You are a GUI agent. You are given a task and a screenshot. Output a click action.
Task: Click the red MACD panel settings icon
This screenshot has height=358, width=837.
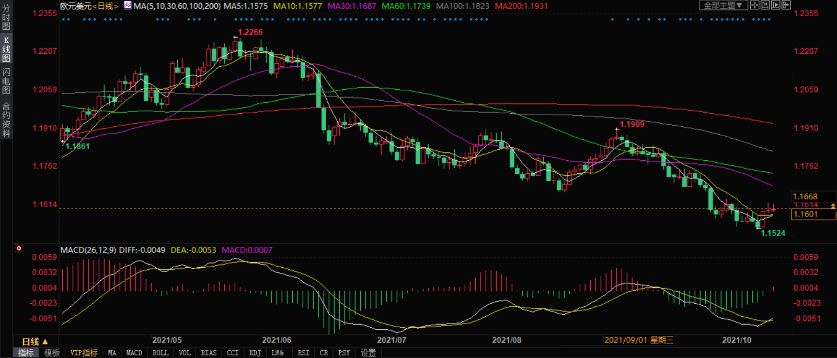pyautogui.click(x=19, y=248)
